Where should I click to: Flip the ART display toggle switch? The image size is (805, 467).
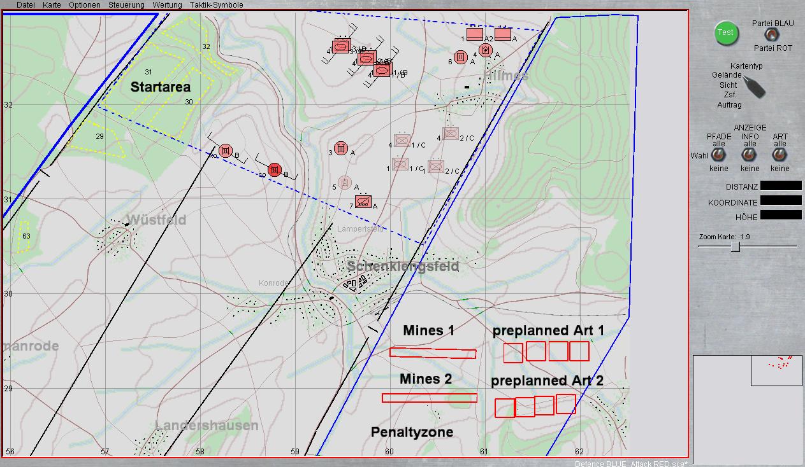point(780,155)
